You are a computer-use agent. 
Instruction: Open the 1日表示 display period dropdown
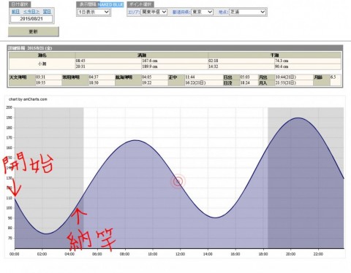tap(94, 12)
